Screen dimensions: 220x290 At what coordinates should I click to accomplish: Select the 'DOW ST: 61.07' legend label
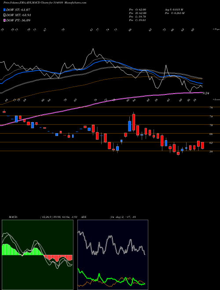tap(18, 10)
